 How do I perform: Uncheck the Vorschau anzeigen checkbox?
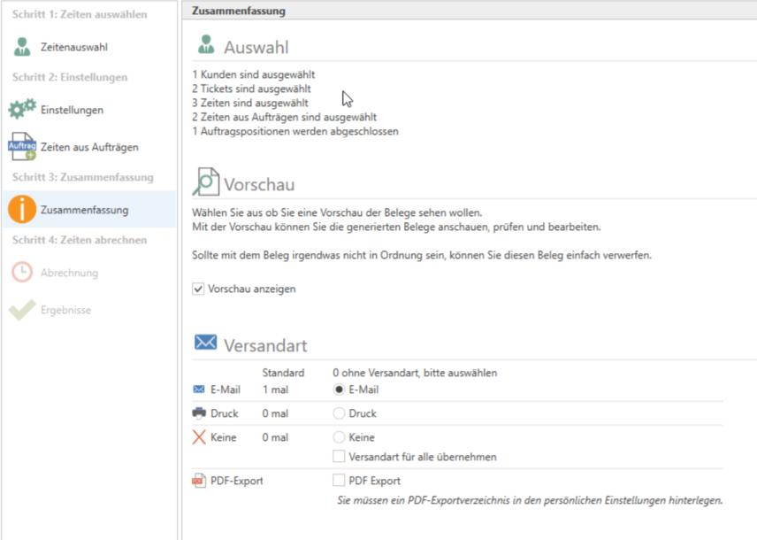click(198, 289)
